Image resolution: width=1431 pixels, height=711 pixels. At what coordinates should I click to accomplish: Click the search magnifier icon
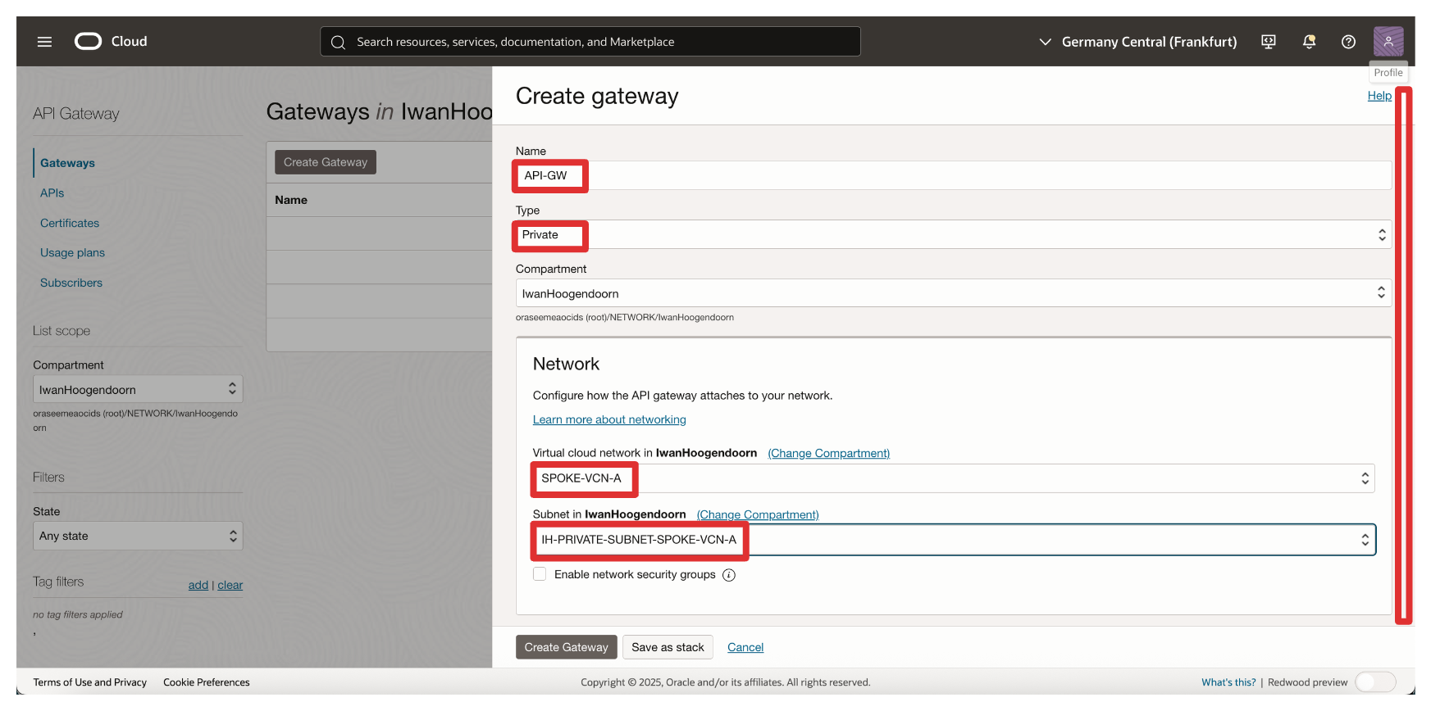point(338,42)
